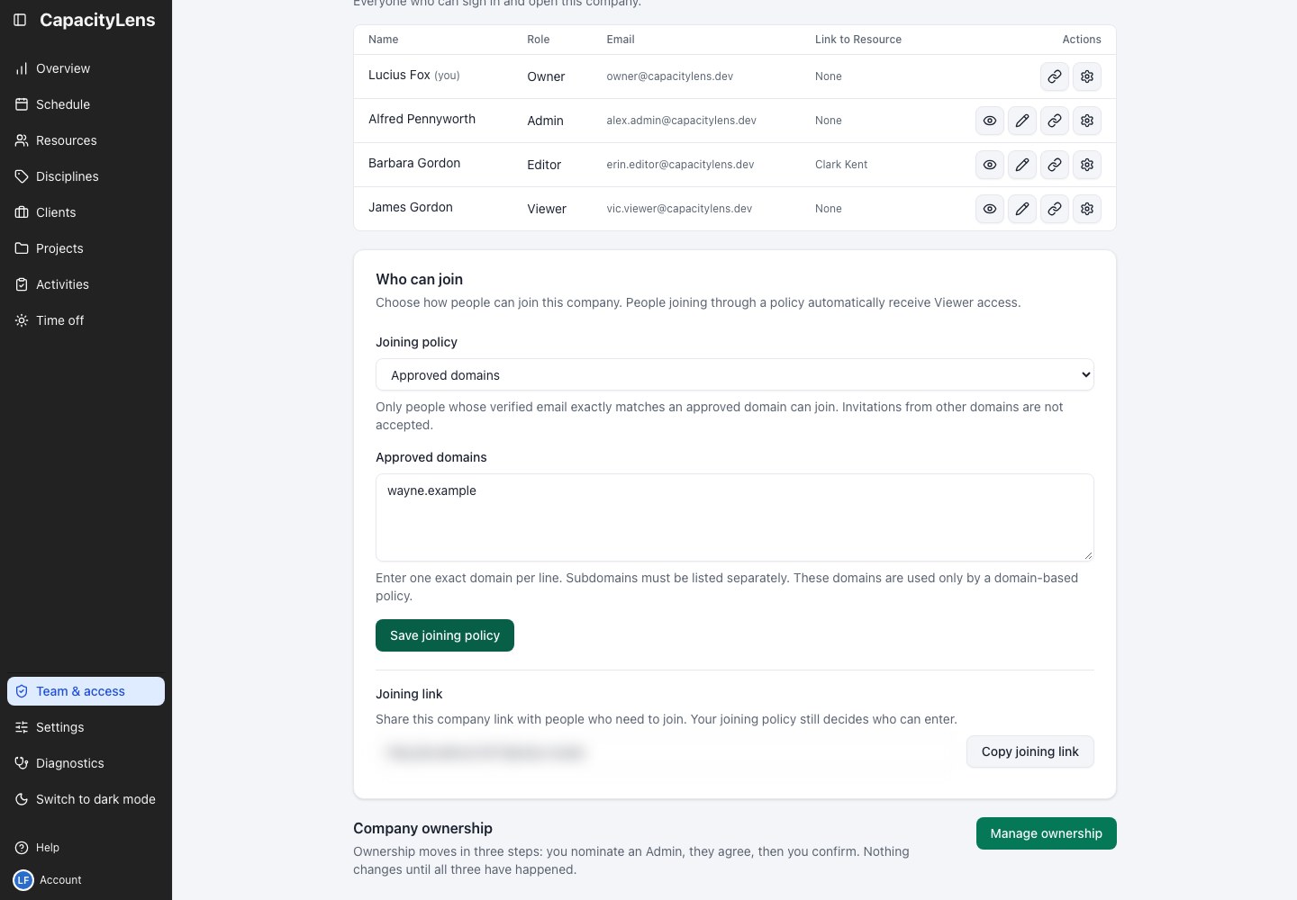
Task: Link James Gordon to a resource
Action: (x=1055, y=209)
